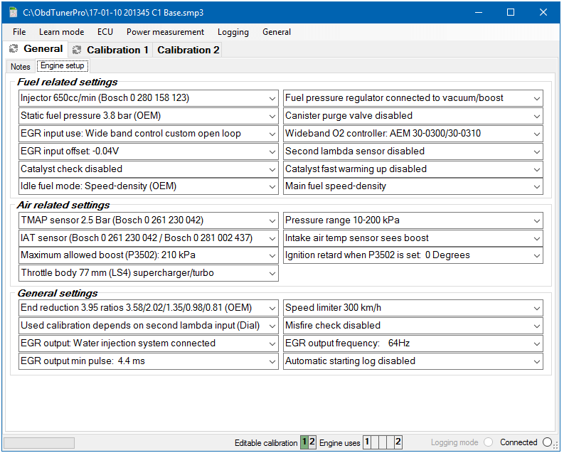Open the Pressure range 10-200 kPa dropdown
Viewport: 569px width, 453px height.
[413, 220]
